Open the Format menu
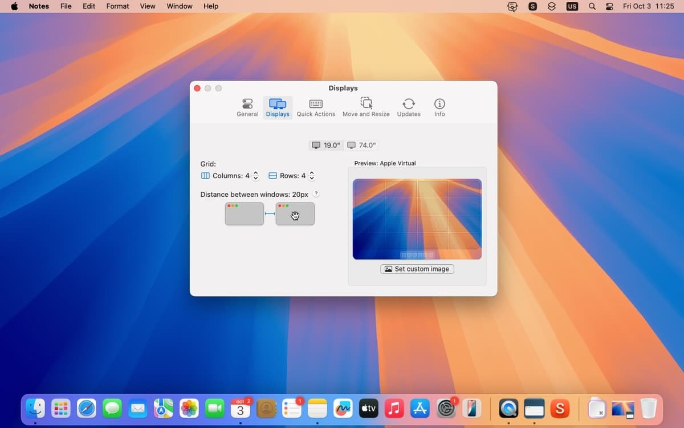Screen dimensions: 684x428 [x=117, y=6]
